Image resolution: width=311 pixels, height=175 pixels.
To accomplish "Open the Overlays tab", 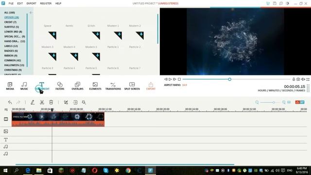I will pos(77,86).
